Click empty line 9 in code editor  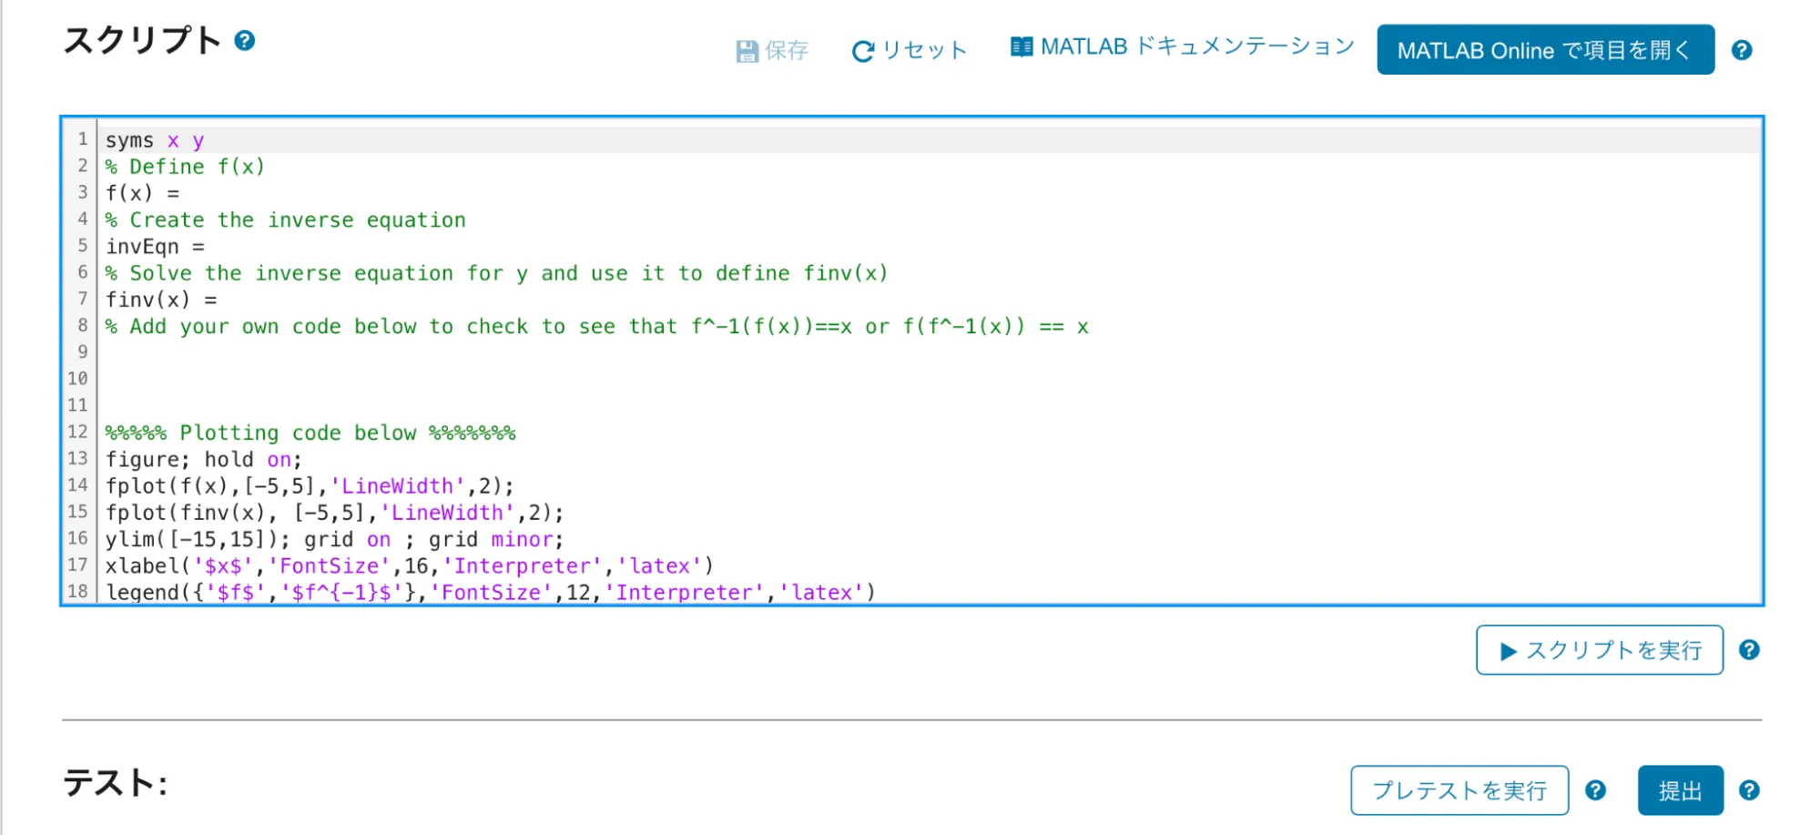546,352
